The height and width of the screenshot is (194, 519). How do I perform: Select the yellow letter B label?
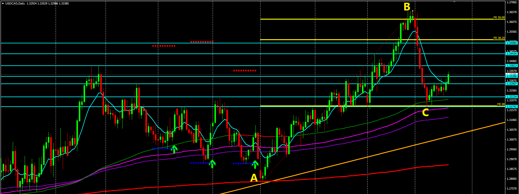click(407, 7)
